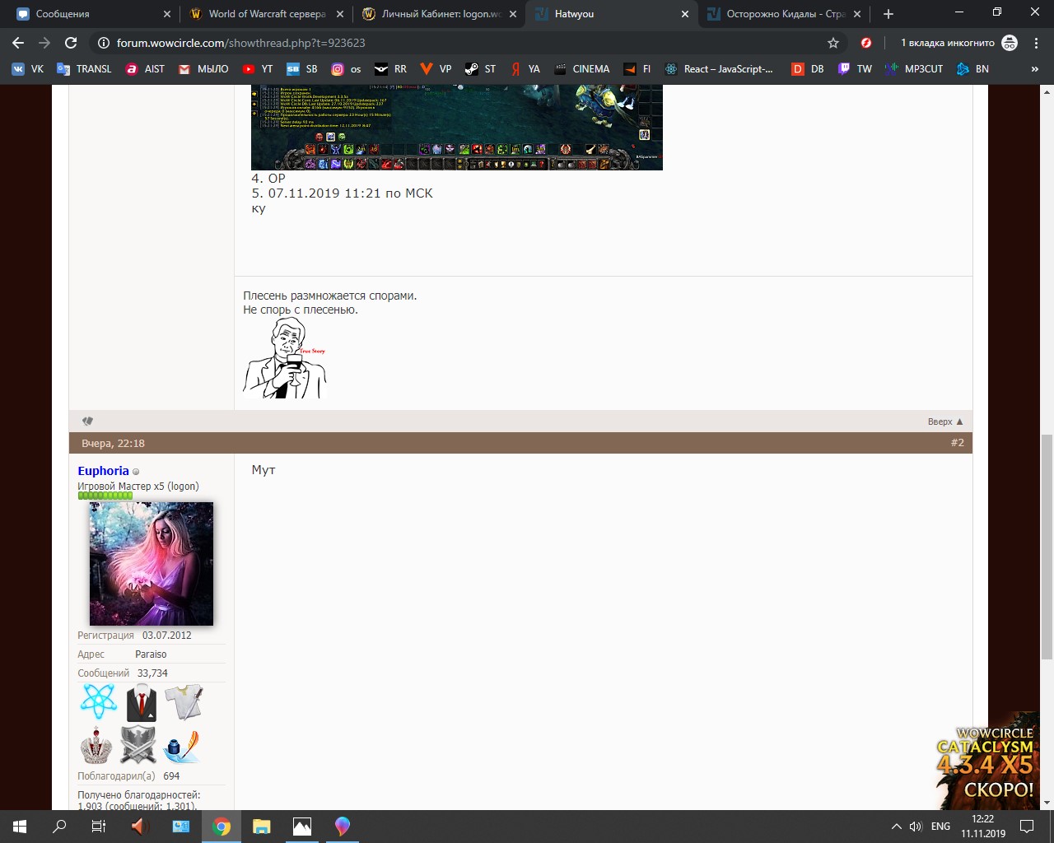
Task: Click the Euphoria avatar image
Action: 151,564
